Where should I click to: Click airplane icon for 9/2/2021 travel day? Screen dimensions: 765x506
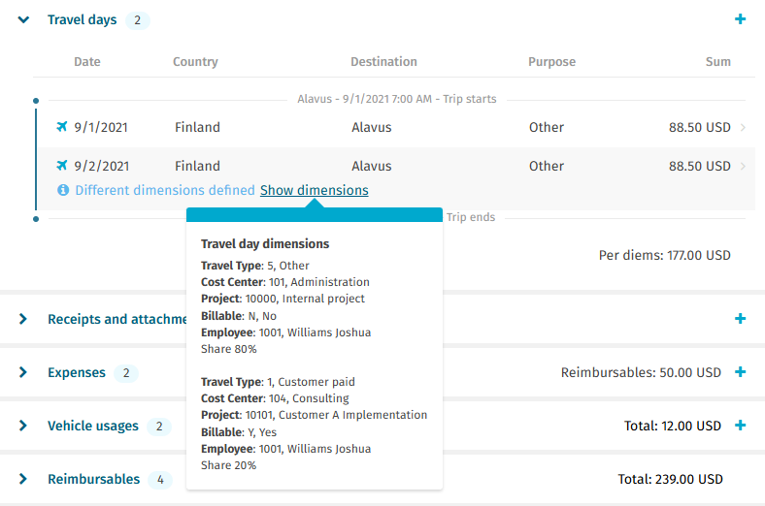coord(63,166)
